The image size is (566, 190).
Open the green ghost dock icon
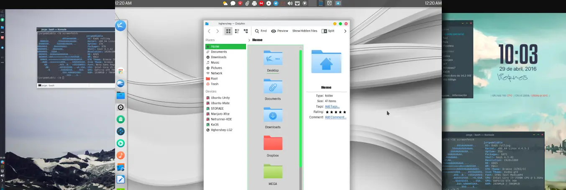point(120,119)
